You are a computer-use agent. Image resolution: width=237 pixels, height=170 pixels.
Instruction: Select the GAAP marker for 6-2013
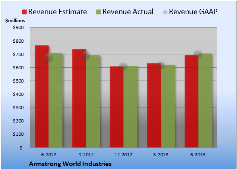click(x=198, y=54)
